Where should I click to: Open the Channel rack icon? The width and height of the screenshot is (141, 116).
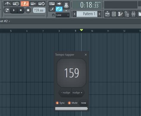[114, 14]
